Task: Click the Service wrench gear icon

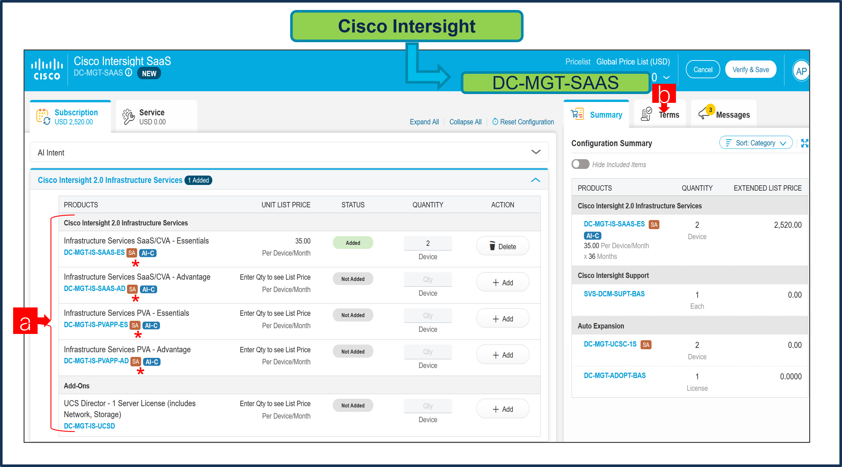Action: (128, 117)
